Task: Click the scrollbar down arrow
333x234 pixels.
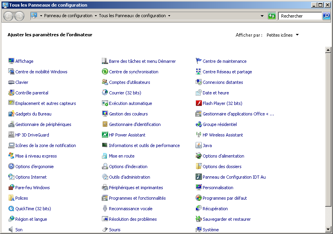Action: pyautogui.click(x=328, y=229)
